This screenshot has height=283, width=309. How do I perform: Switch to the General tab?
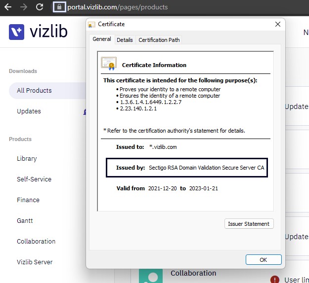tap(102, 39)
